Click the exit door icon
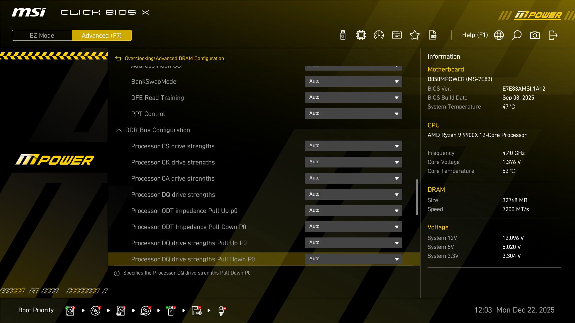Image resolution: width=575 pixels, height=323 pixels. [x=553, y=35]
